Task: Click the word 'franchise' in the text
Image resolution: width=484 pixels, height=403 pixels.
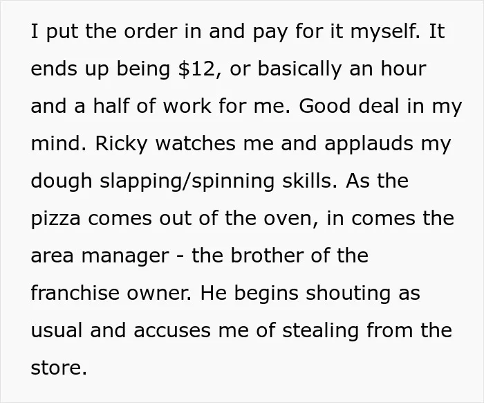Action: 75,293
